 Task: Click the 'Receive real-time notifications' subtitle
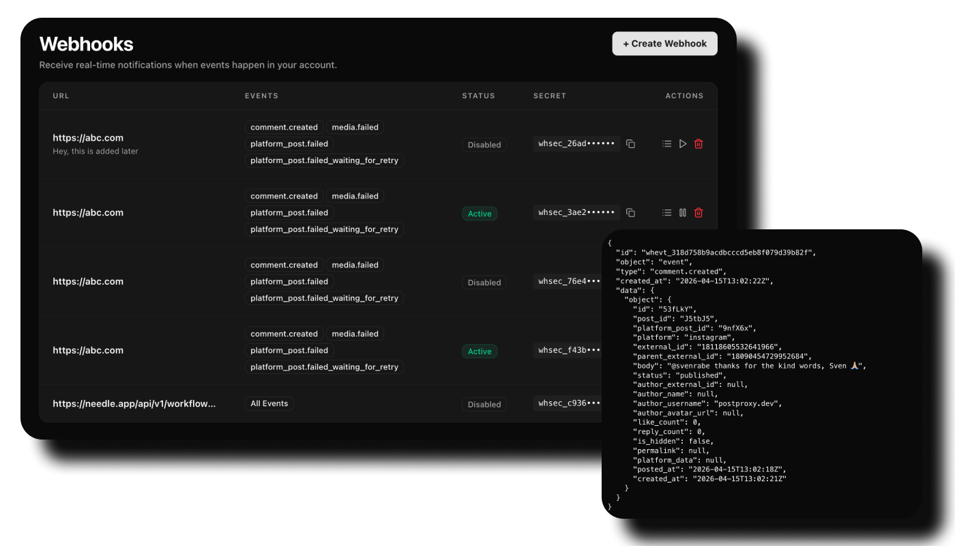point(188,66)
